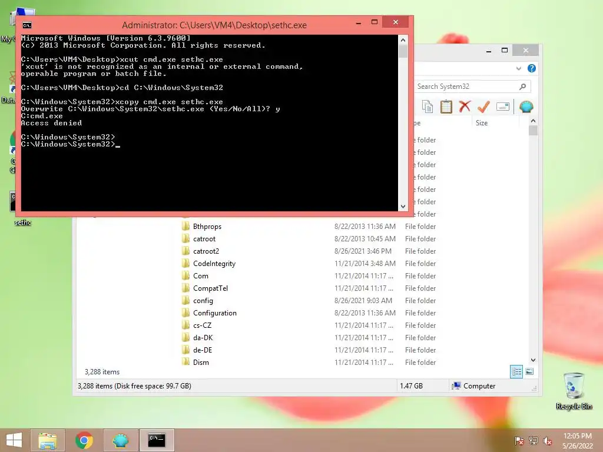
Task: Select the config folder
Action: click(x=203, y=301)
